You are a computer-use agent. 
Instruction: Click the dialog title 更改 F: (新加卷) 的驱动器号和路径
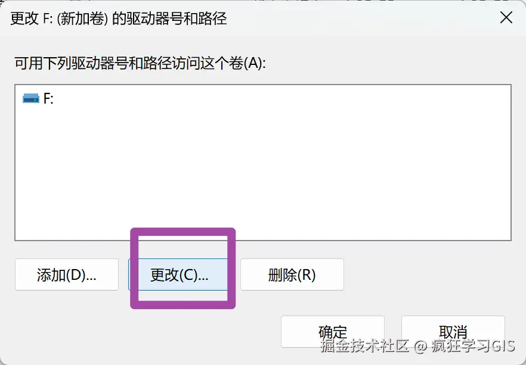[119, 18]
